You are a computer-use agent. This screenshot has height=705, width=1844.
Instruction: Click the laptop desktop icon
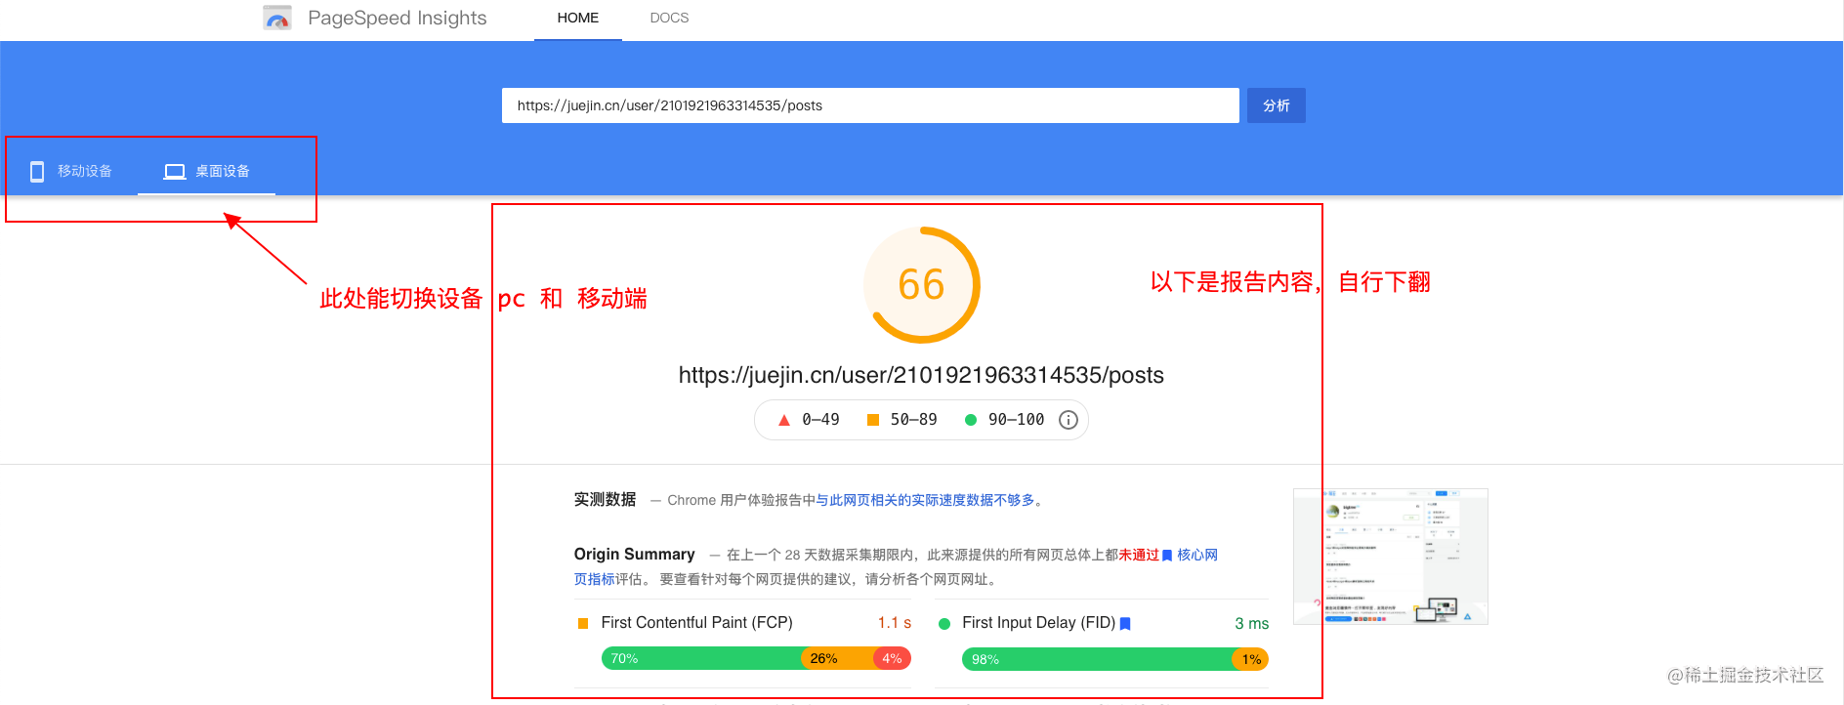pyautogui.click(x=175, y=172)
